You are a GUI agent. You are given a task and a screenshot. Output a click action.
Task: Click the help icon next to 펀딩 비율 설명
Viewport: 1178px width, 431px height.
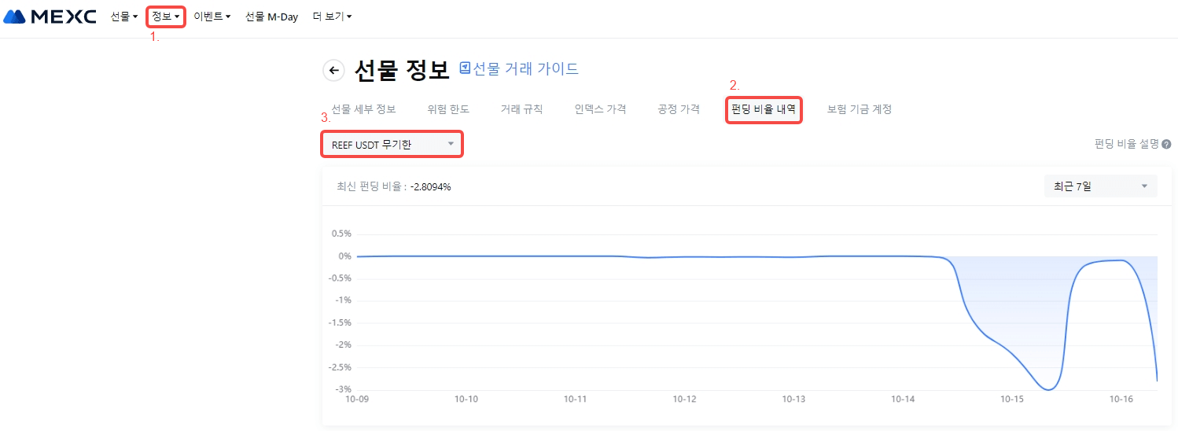(x=1166, y=145)
